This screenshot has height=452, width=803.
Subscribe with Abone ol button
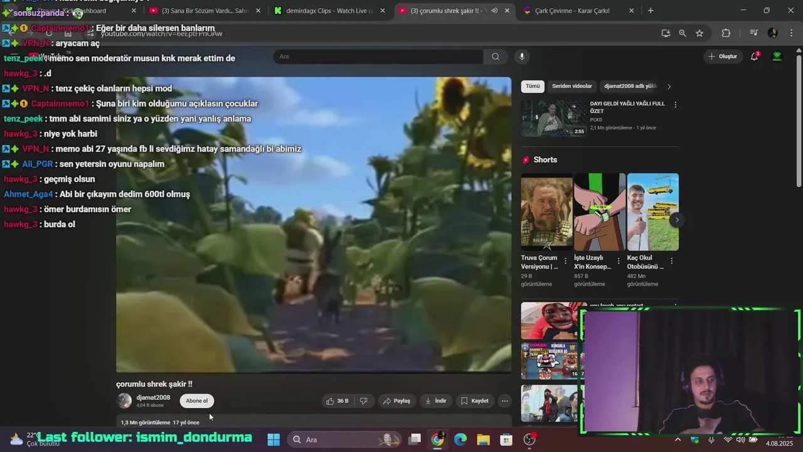coord(196,401)
